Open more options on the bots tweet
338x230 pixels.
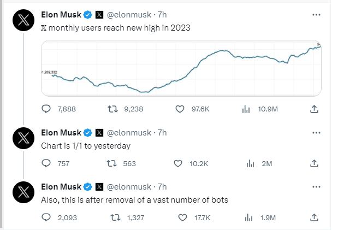[x=315, y=187]
